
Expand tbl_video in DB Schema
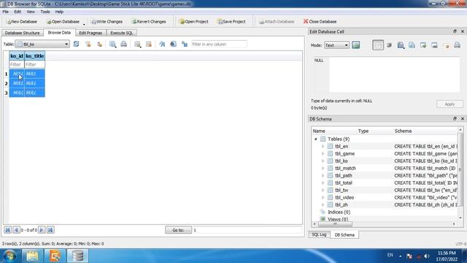[x=323, y=197]
